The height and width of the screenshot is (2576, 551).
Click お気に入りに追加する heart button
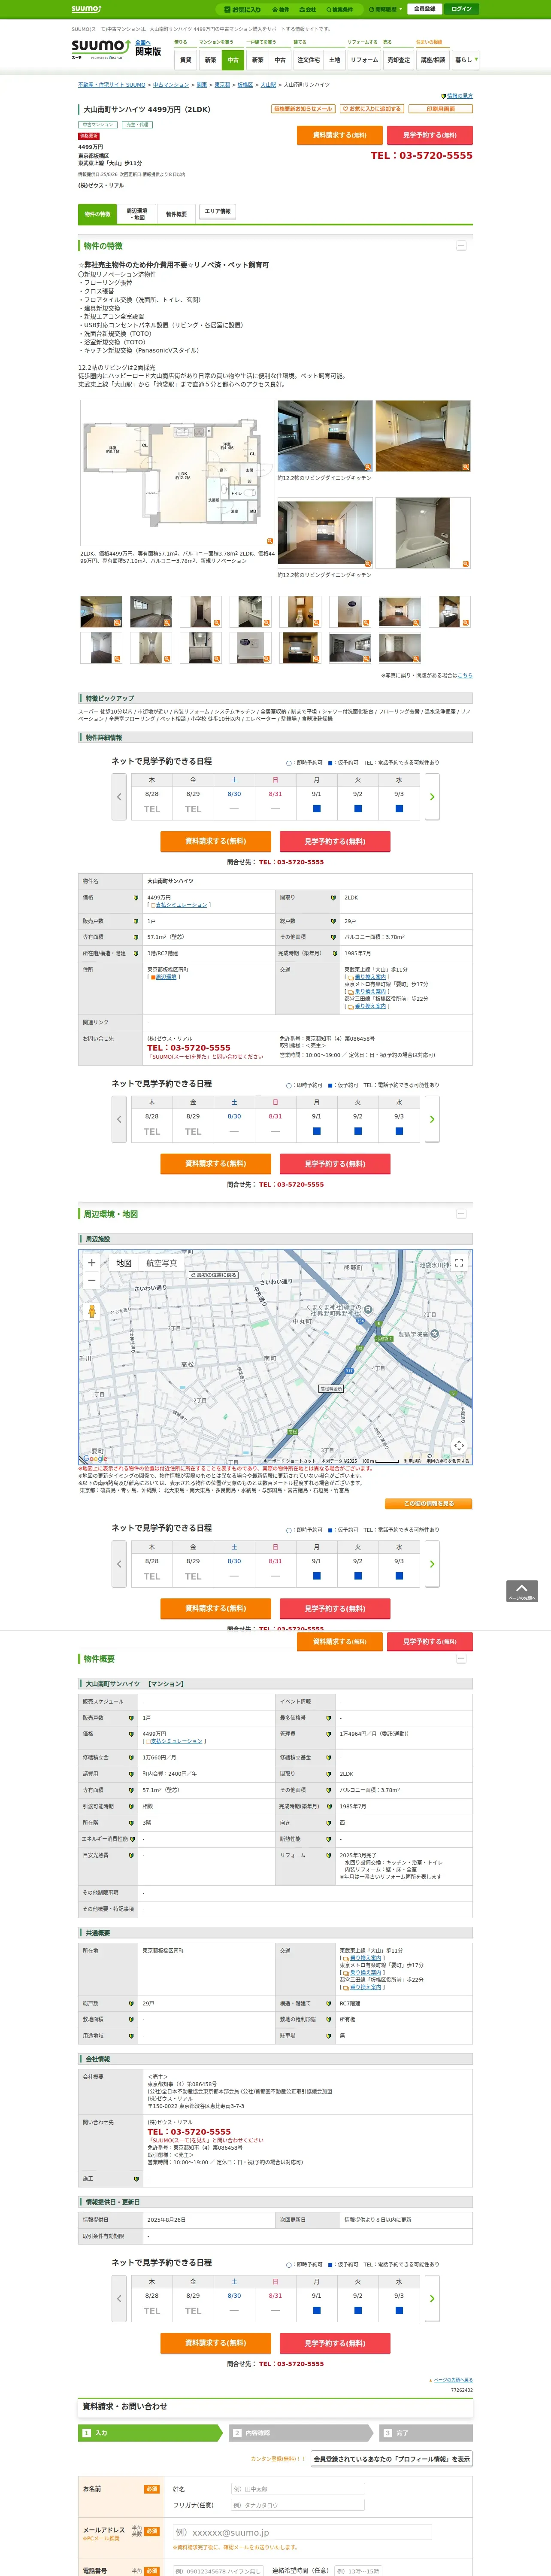371,109
